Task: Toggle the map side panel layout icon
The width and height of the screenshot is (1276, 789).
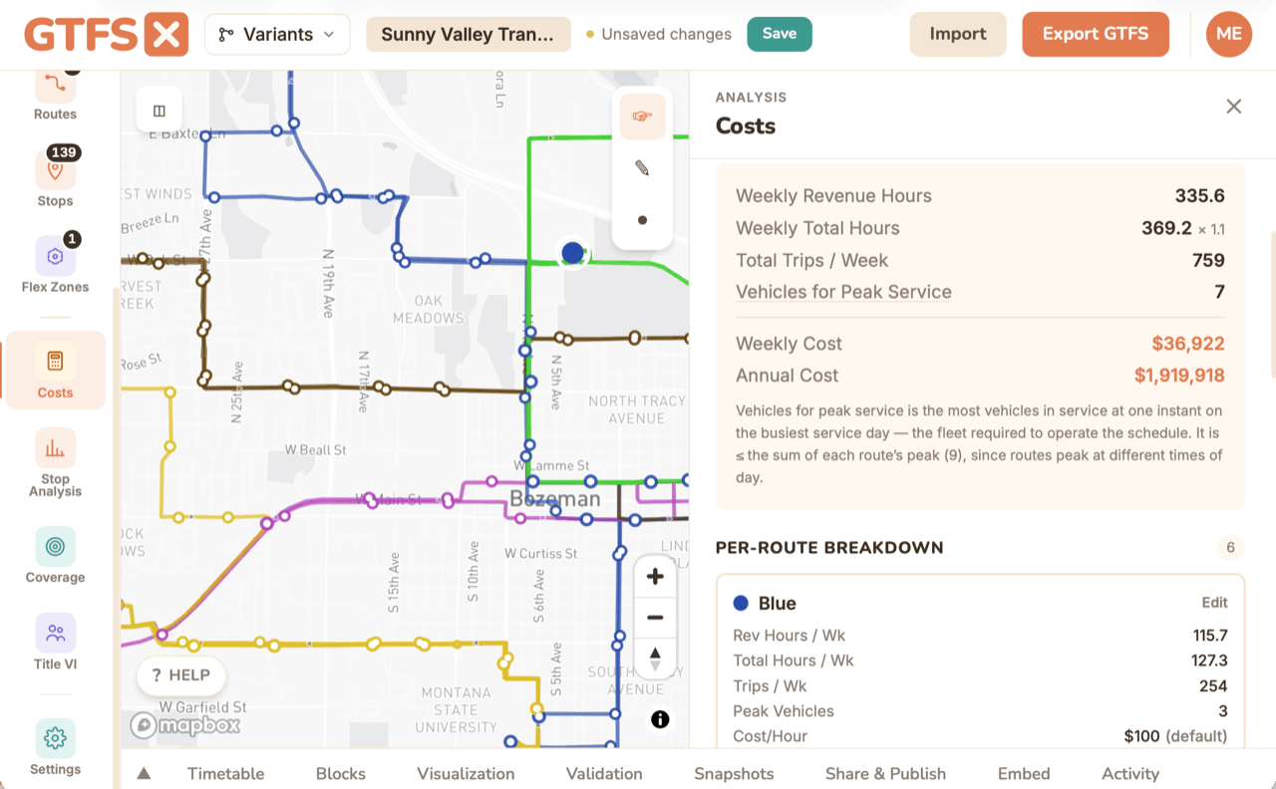Action: [159, 111]
